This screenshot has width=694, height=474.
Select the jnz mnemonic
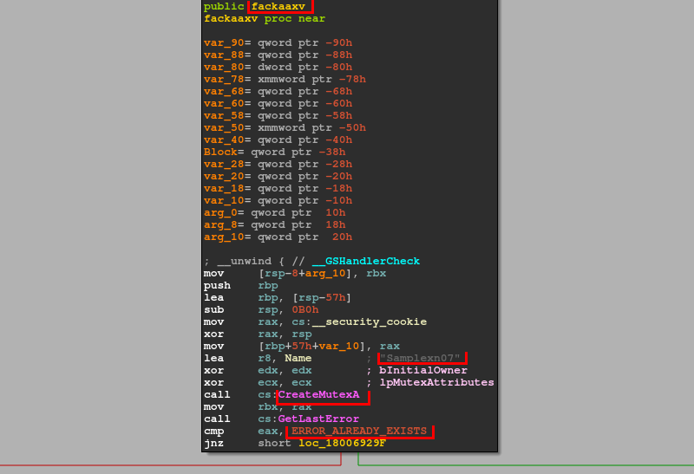pos(213,443)
